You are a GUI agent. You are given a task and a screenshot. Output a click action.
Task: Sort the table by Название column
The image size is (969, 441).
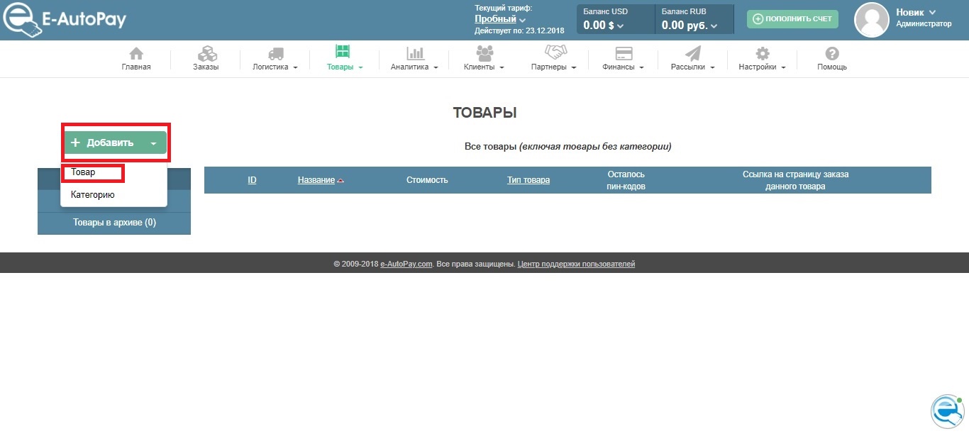pyautogui.click(x=316, y=180)
